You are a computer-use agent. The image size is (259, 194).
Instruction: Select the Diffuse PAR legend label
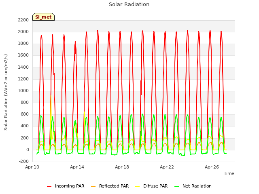155,186
